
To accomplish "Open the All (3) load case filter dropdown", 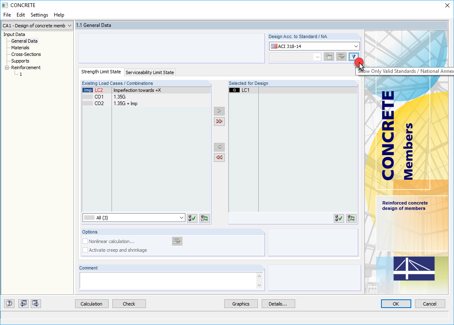I will [134, 217].
